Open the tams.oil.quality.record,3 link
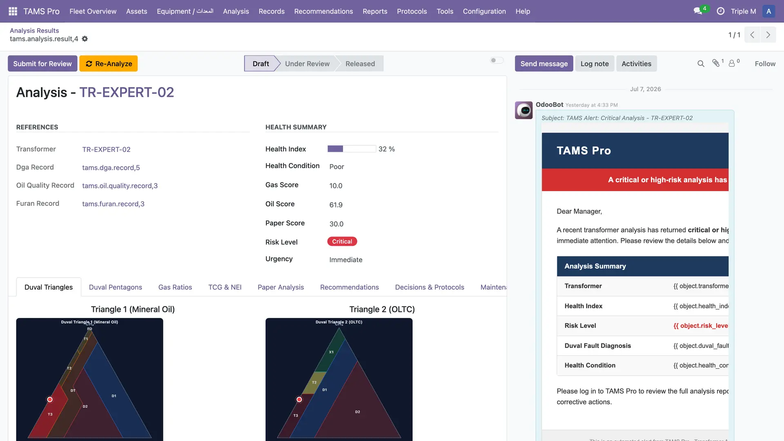The height and width of the screenshot is (441, 784). [120, 186]
